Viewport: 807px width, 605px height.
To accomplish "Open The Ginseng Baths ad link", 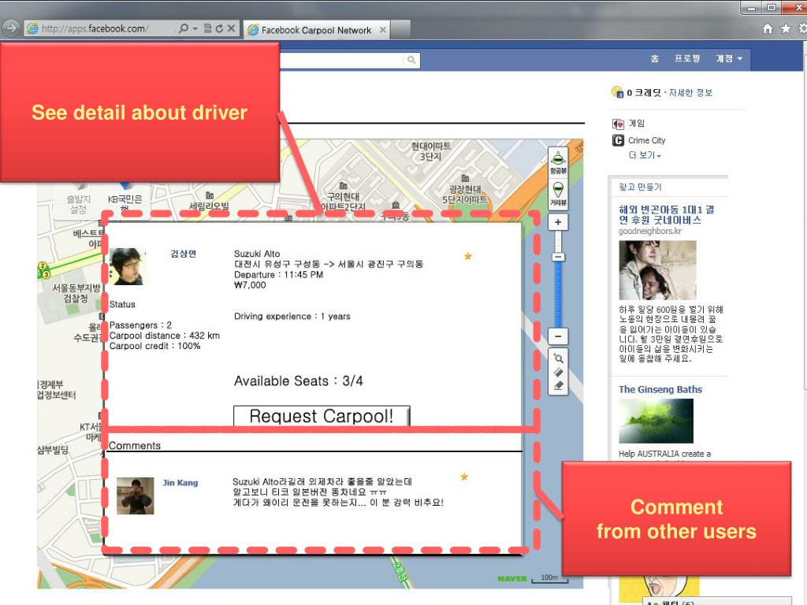I will coord(660,389).
